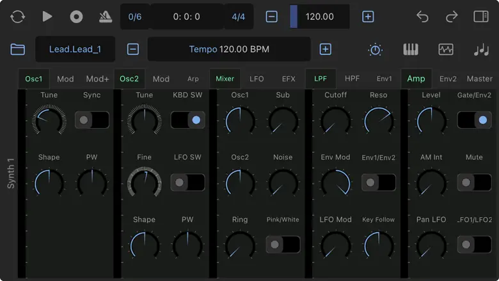Screen dimensions: 499x281
Task: Click the AM Int knob
Action: point(431,183)
